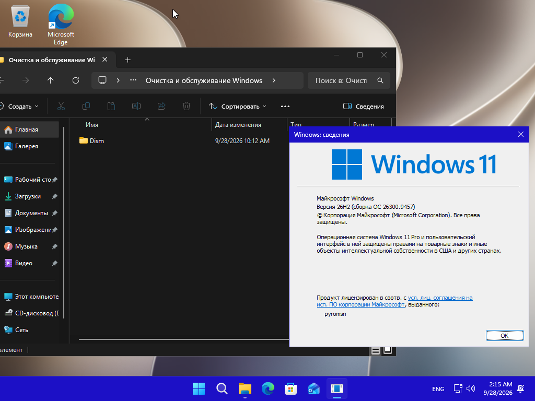
Task: Click OK in Windows: сведения dialog
Action: pos(505,336)
